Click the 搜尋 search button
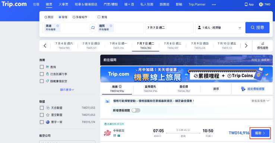This screenshot has width=275, height=143. tap(257, 28)
